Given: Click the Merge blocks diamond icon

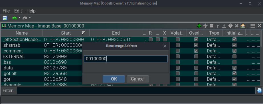Looking at the screenshot, I should pyautogui.click(x=230, y=26).
